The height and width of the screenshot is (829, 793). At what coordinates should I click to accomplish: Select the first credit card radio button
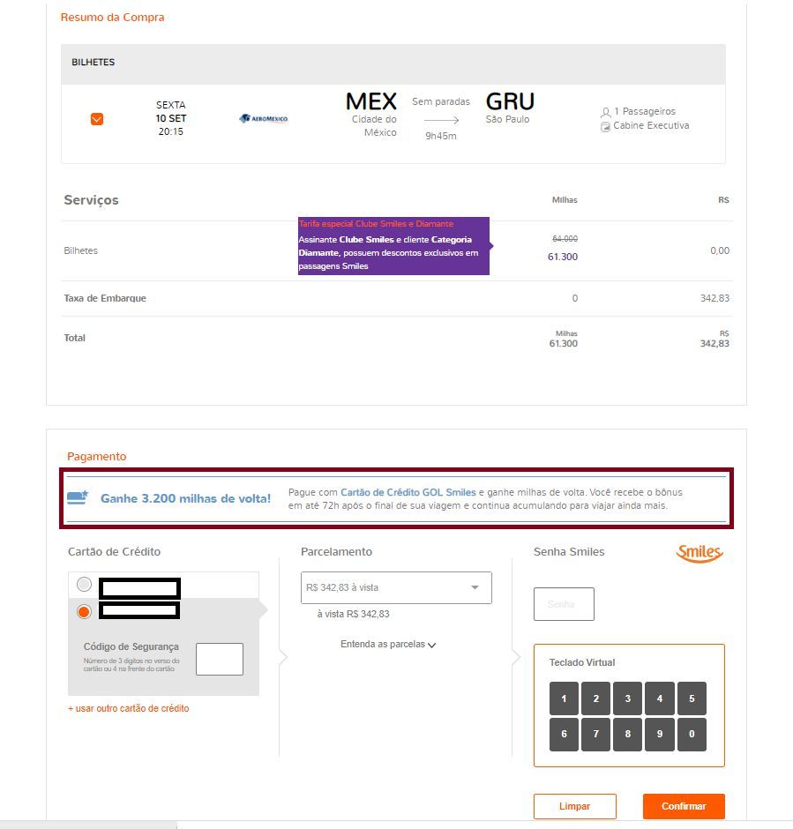point(84,584)
